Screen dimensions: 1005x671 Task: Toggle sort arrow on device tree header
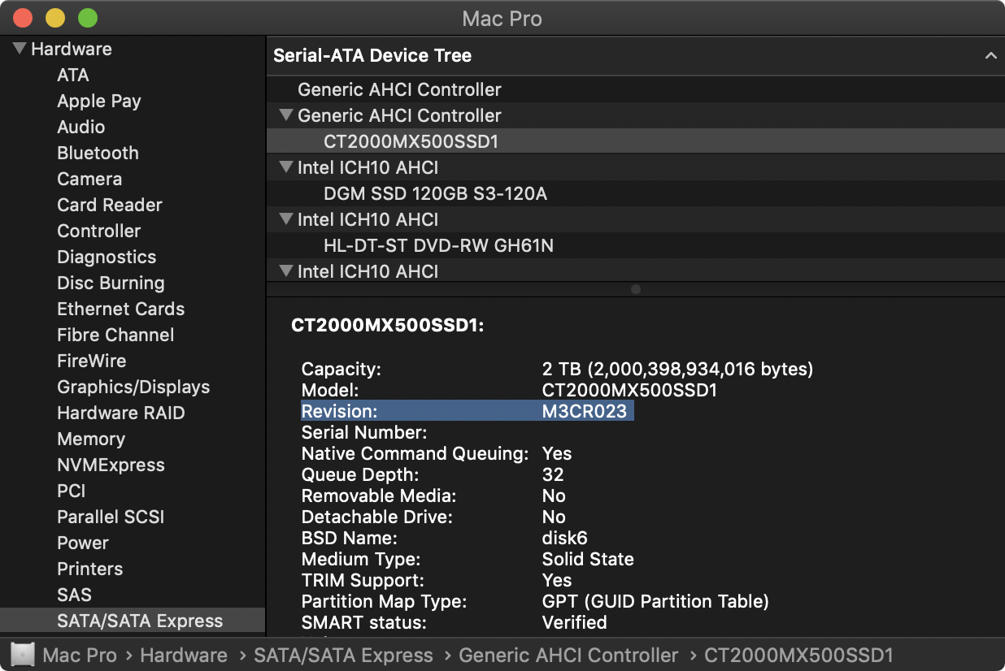tap(990, 55)
